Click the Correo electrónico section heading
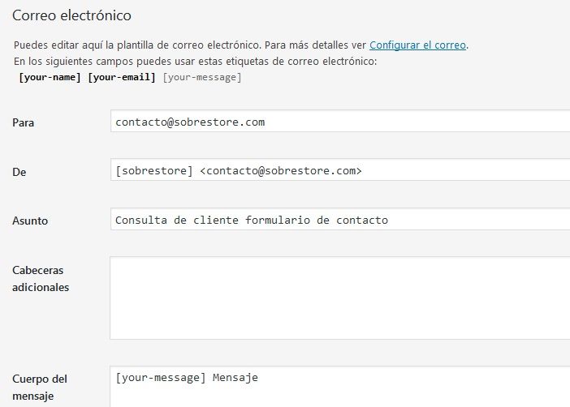 coord(71,15)
